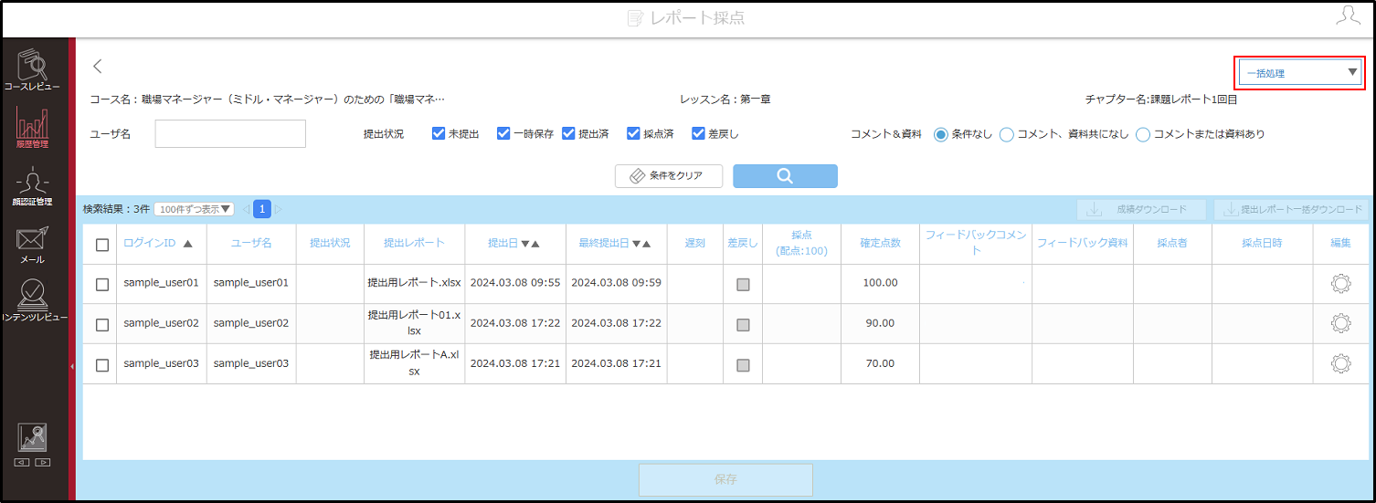Image resolution: width=1376 pixels, height=503 pixels.
Task: Click the 成績ダウンロード button
Action: click(x=1141, y=210)
